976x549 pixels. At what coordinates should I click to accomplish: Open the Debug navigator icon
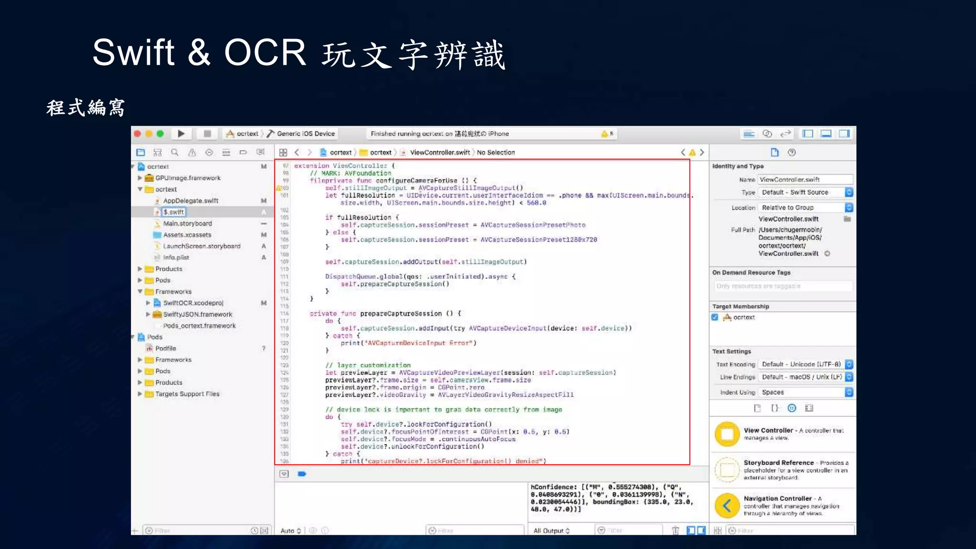pyautogui.click(x=226, y=152)
